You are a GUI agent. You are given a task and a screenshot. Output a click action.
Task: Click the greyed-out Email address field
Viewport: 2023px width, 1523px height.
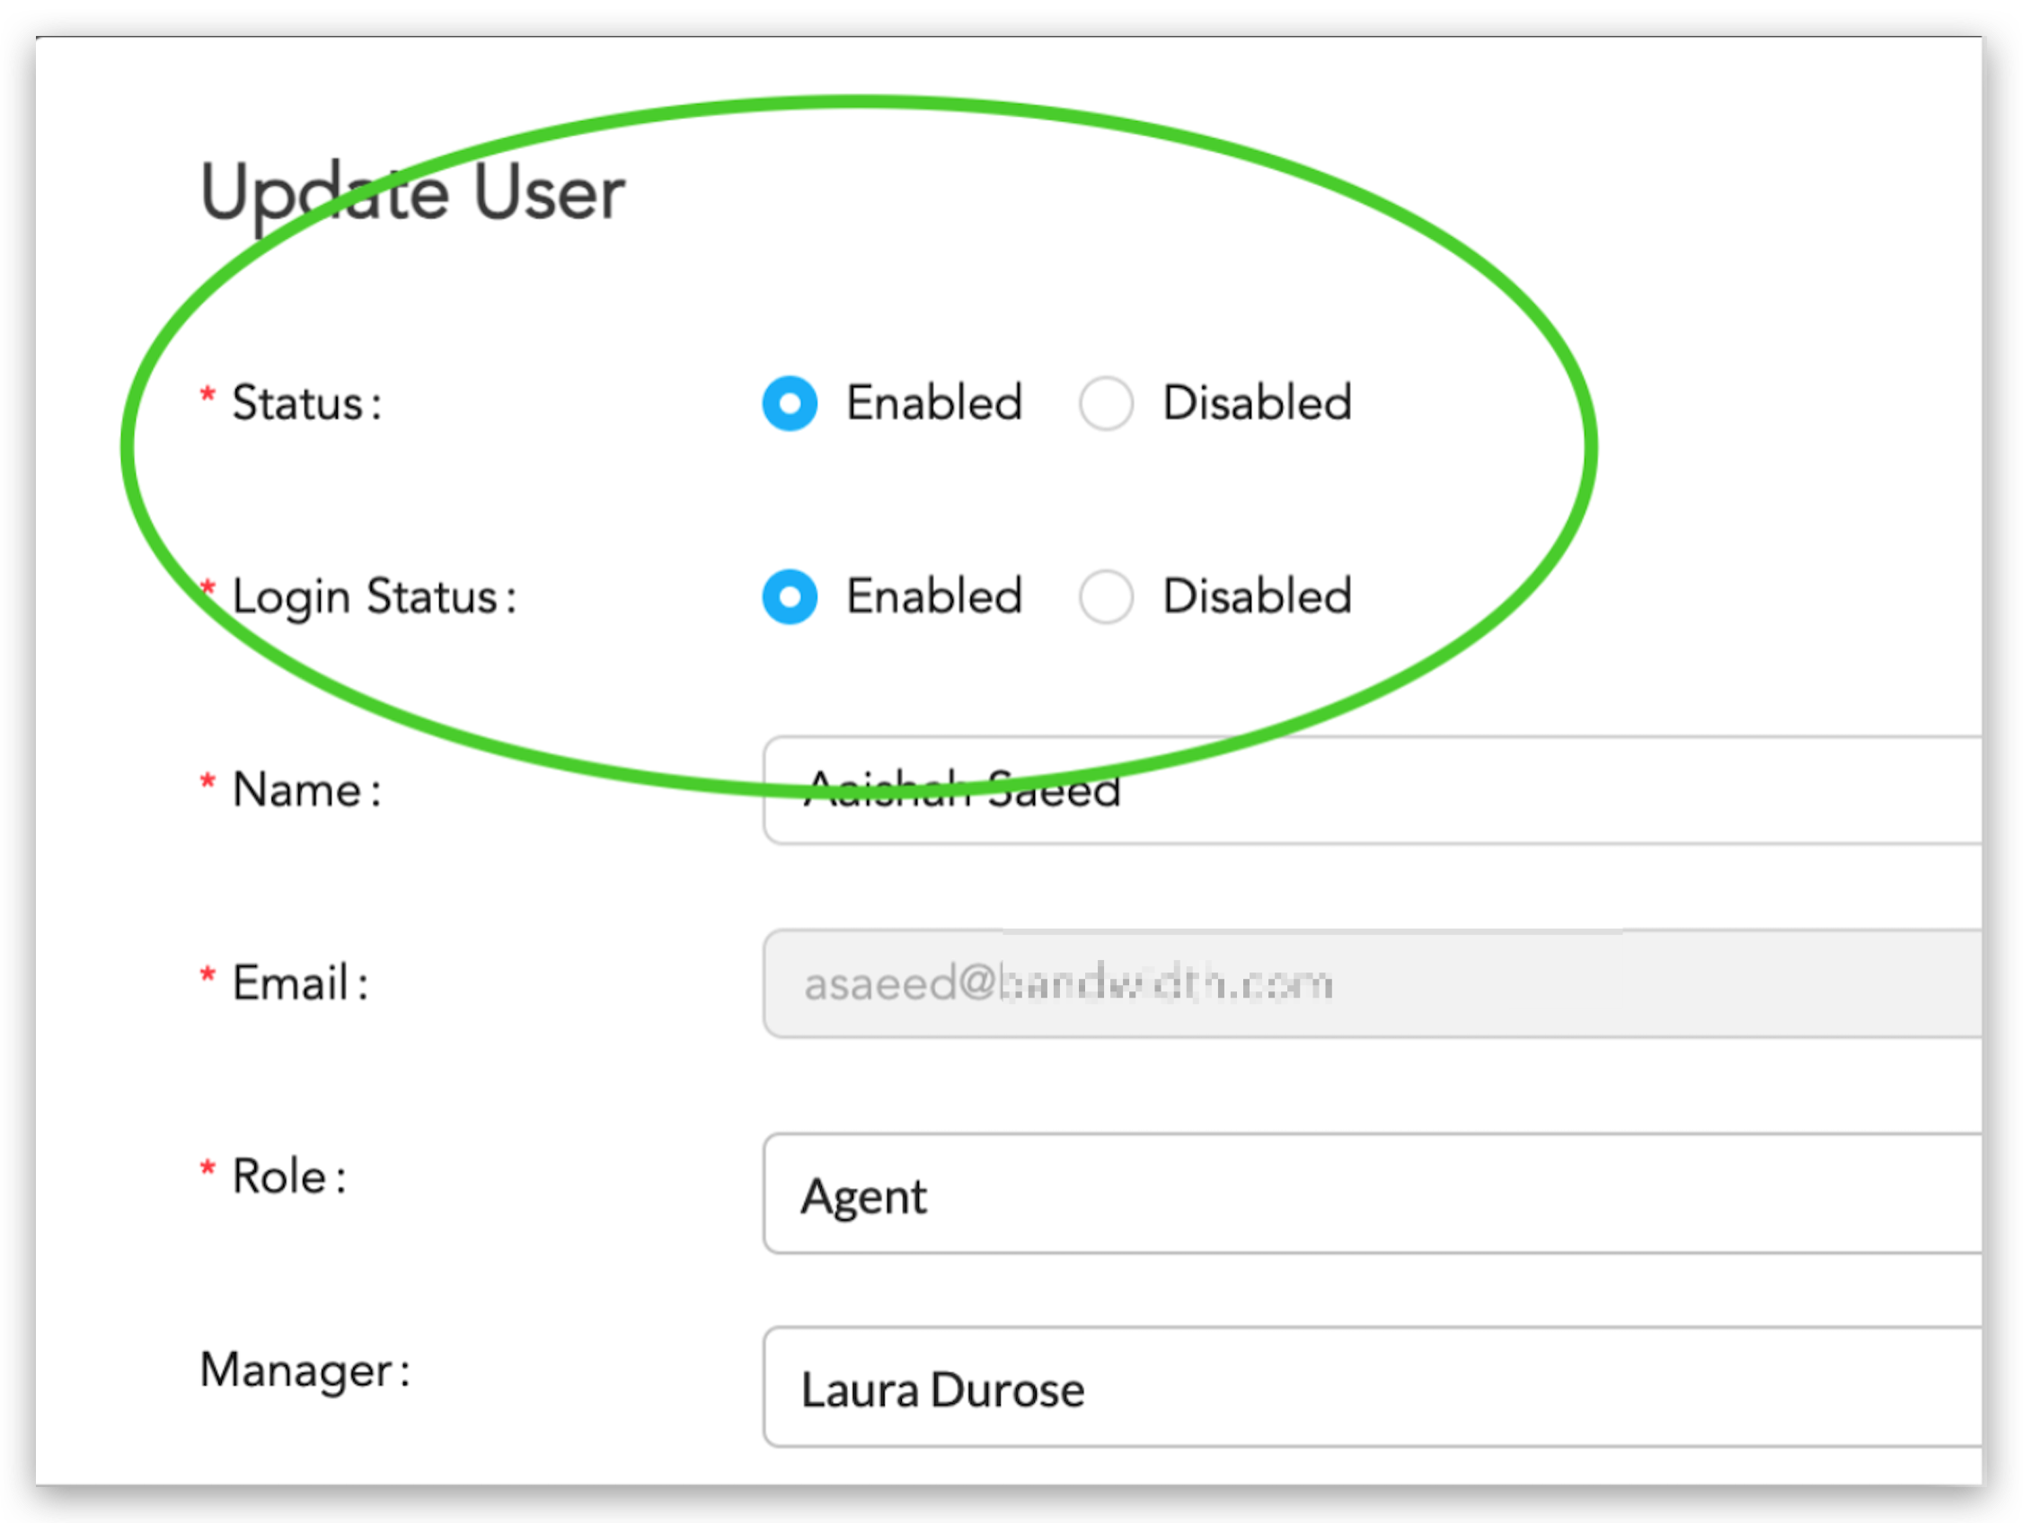pos(1372,983)
